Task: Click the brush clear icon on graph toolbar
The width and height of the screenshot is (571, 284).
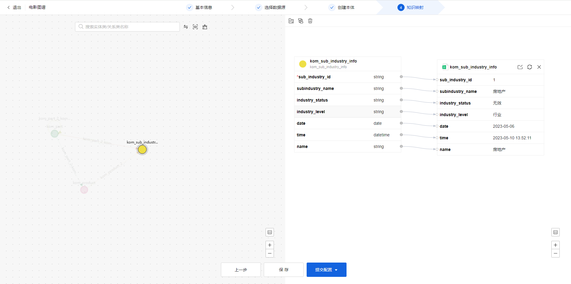Action: point(205,27)
